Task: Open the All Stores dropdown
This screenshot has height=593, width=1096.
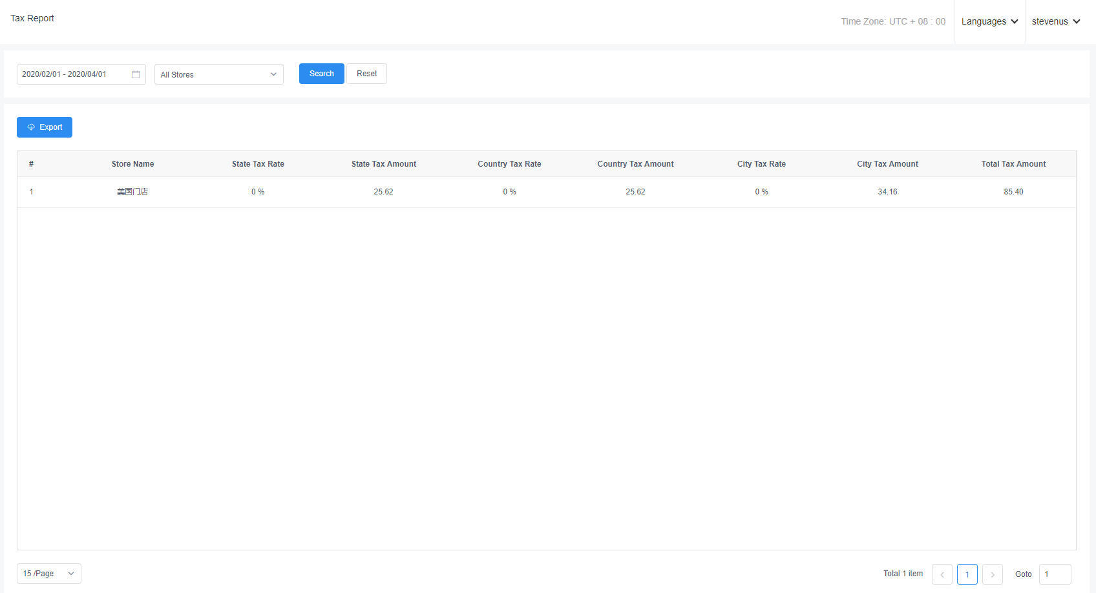Action: tap(218, 74)
